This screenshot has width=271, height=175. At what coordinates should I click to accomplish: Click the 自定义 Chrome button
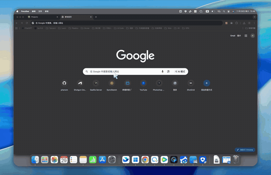(245, 150)
